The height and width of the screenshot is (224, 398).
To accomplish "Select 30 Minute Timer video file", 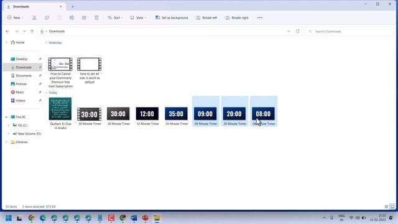I will [x=90, y=116].
